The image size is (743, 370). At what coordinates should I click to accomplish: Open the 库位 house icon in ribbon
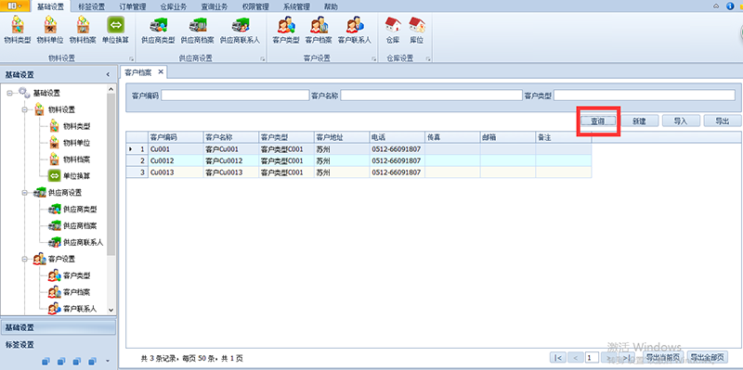click(416, 30)
